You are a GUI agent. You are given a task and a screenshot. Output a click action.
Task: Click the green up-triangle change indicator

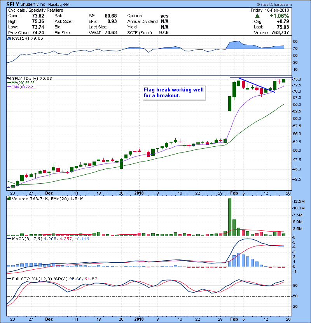pos(257,16)
